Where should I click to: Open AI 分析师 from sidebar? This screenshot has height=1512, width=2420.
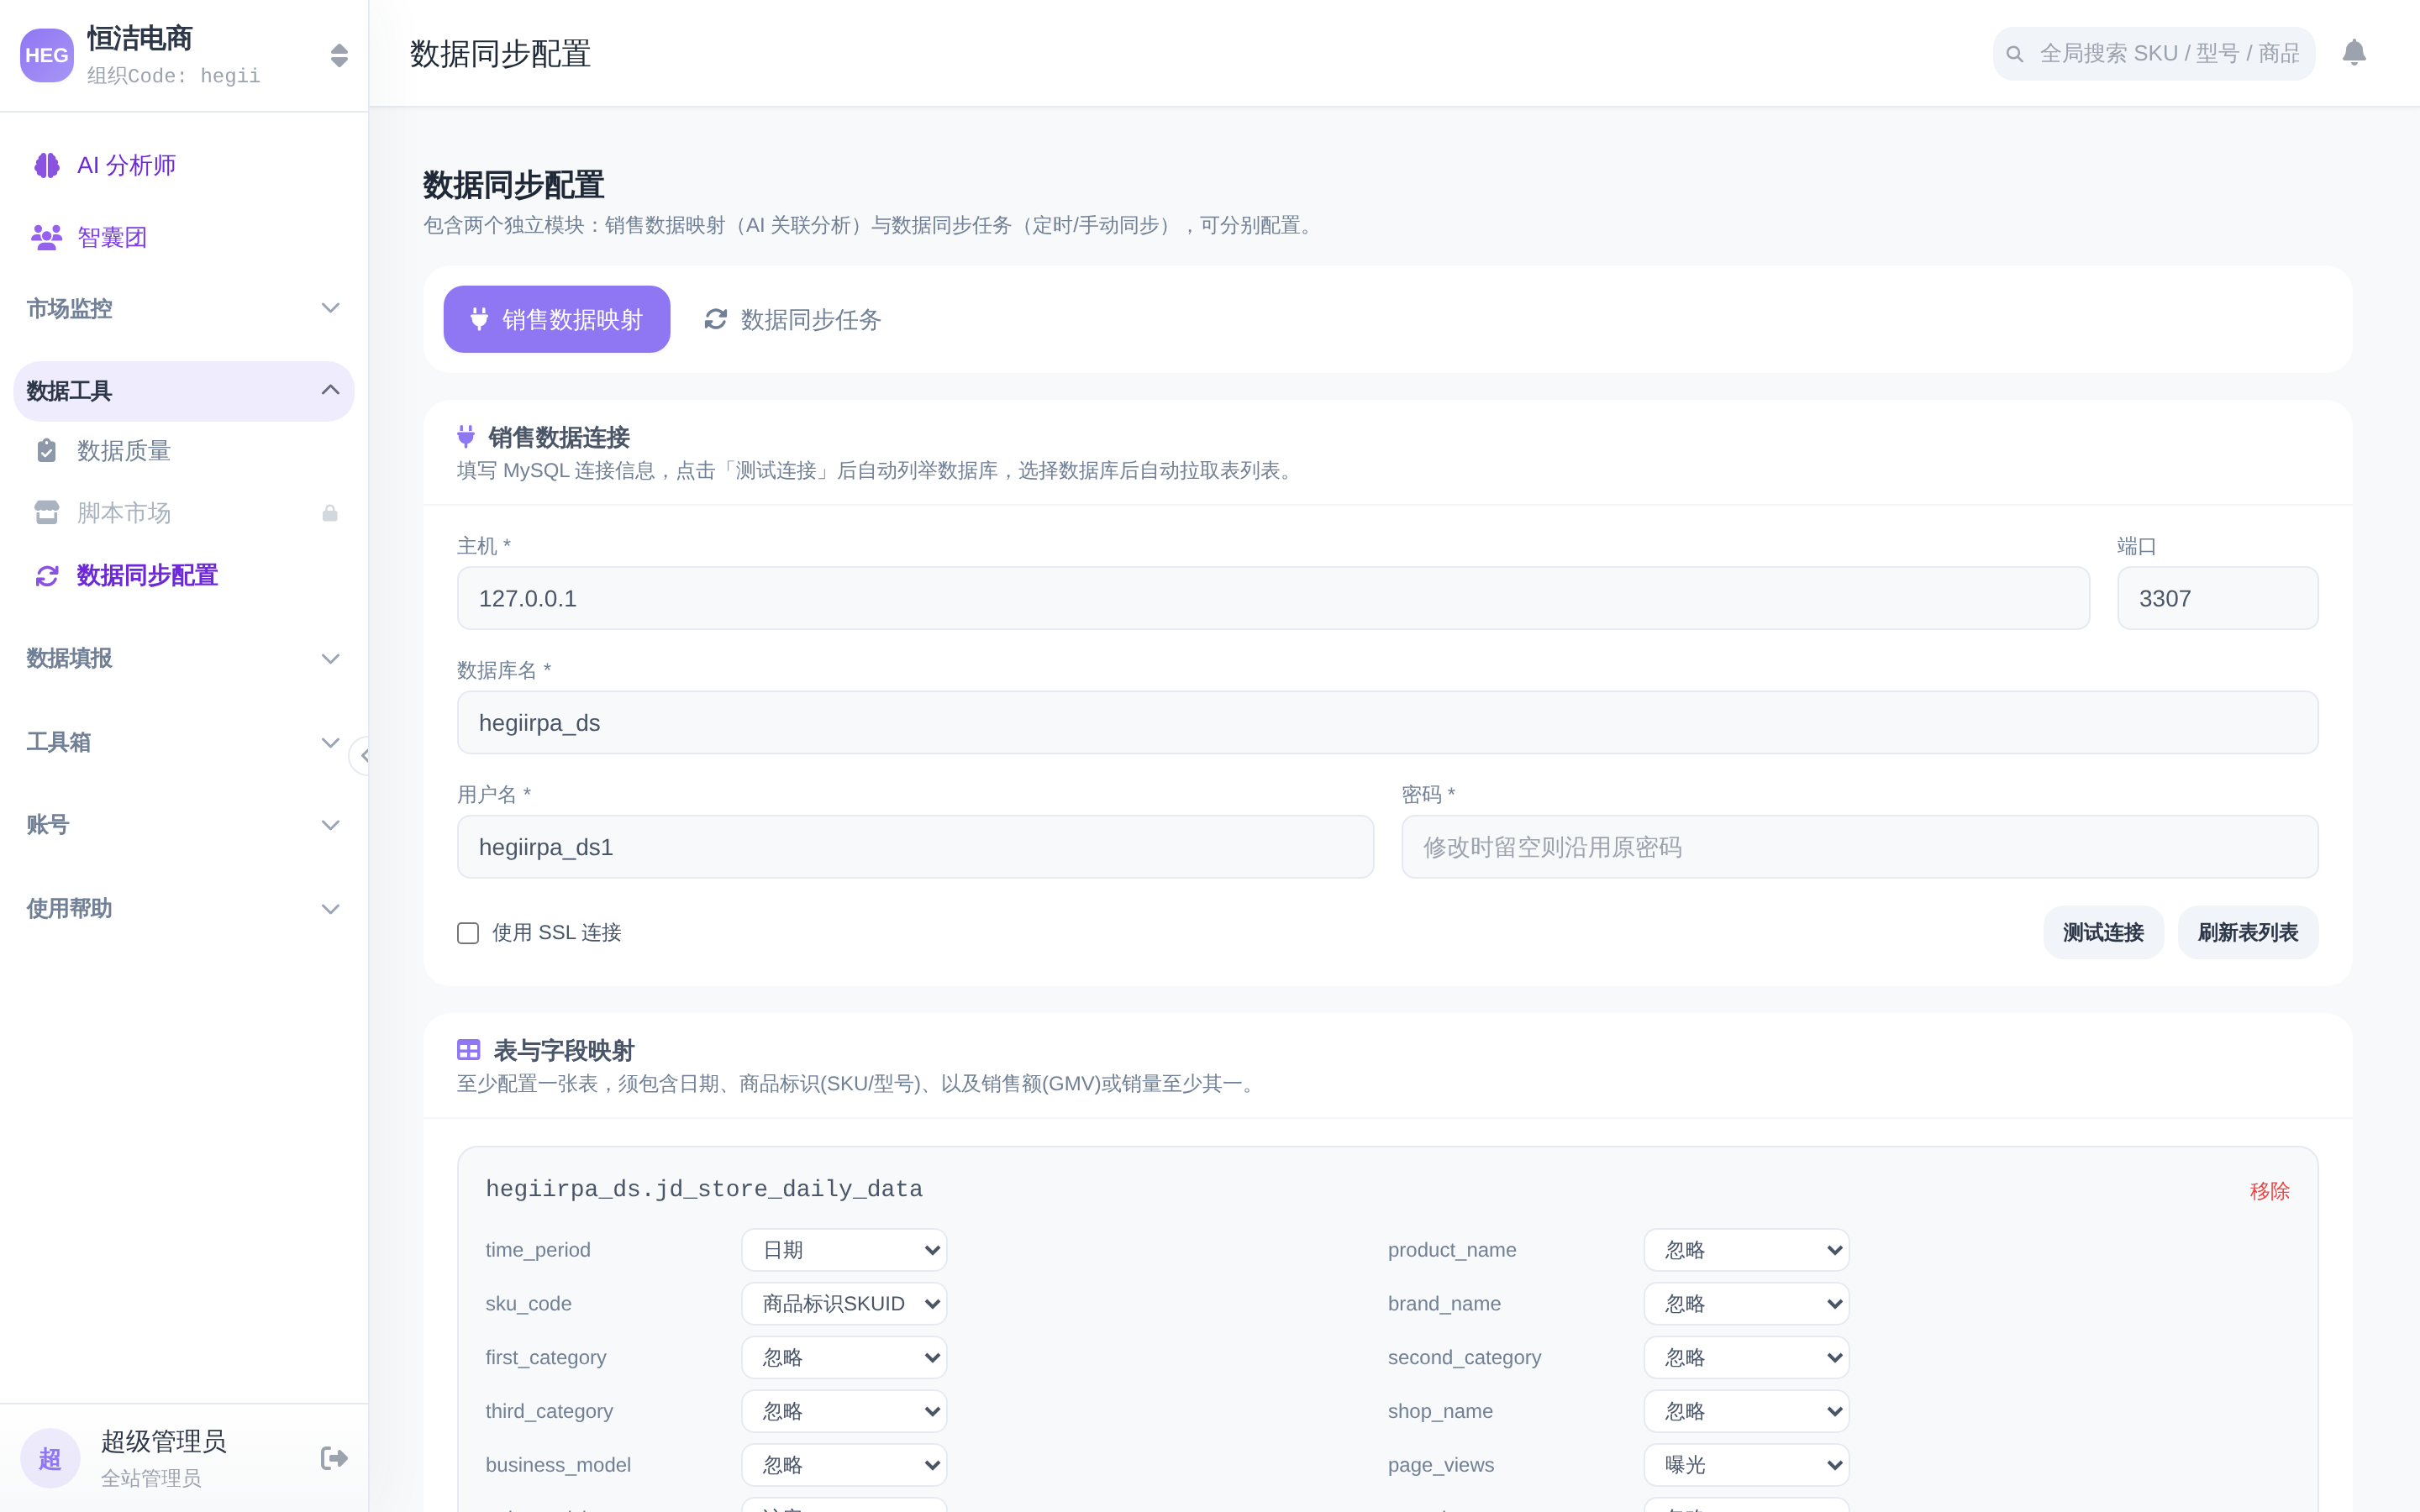(184, 165)
